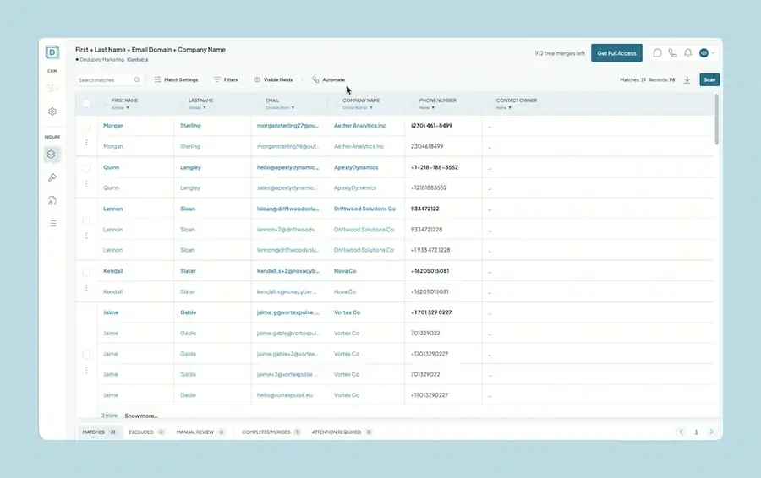761x478 pixels.
Task: Open the Phone Number column match-type dropdown
Action: tap(427, 107)
